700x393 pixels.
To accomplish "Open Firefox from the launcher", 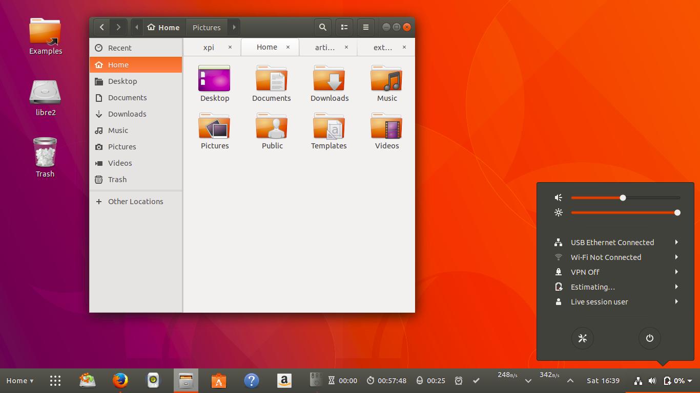I will click(x=120, y=380).
